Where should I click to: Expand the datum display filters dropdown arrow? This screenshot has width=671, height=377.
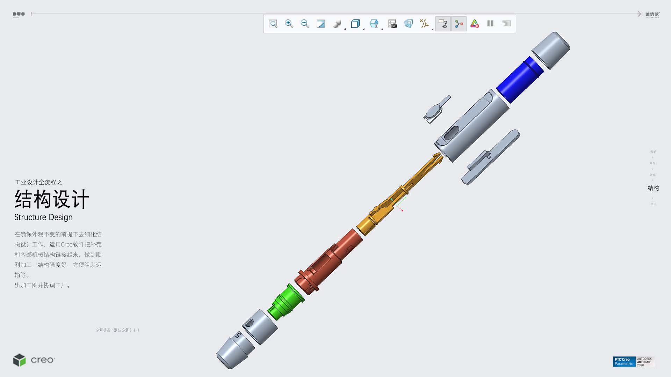[433, 29]
